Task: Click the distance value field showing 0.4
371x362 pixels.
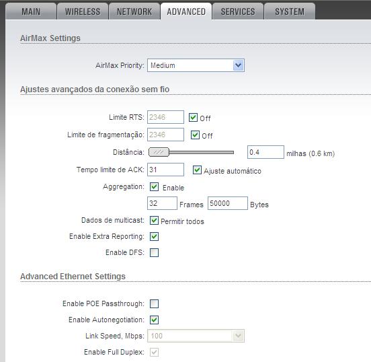Action: (x=265, y=152)
